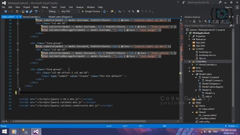Collapse the Controllers folder node

coord(190,61)
